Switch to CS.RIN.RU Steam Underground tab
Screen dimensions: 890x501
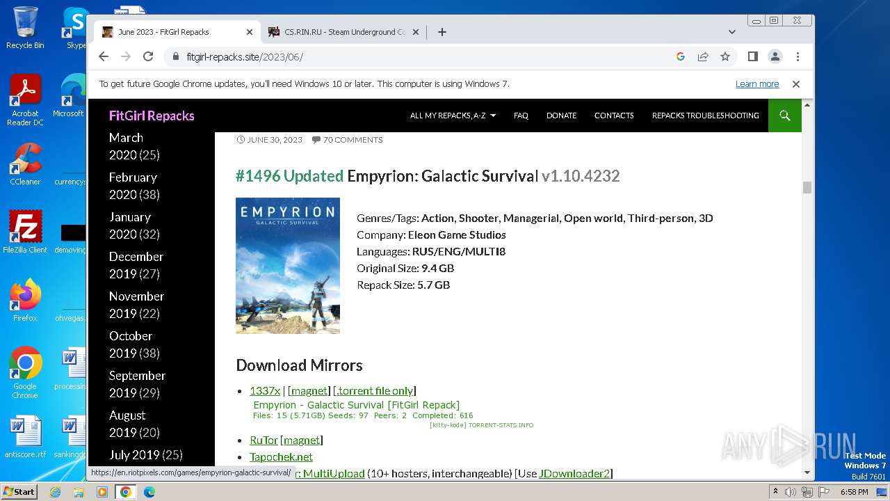(343, 32)
